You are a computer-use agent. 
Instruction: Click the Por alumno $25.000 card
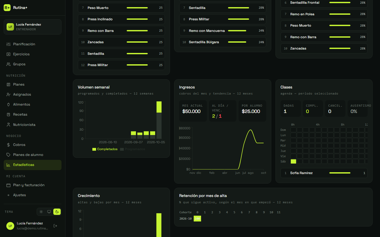pos(252,111)
